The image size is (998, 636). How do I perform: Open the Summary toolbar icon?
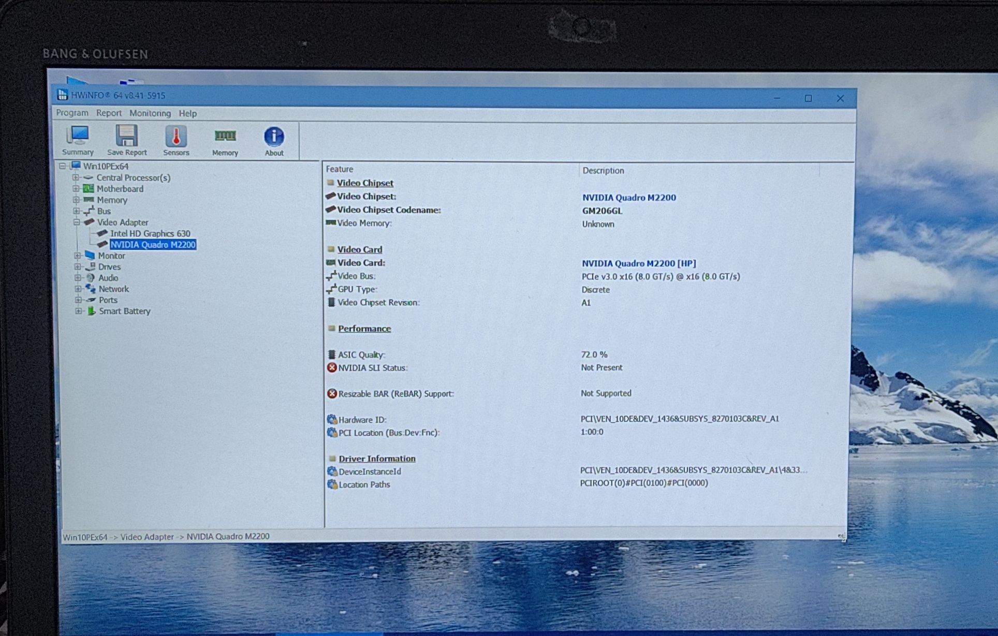tap(78, 136)
